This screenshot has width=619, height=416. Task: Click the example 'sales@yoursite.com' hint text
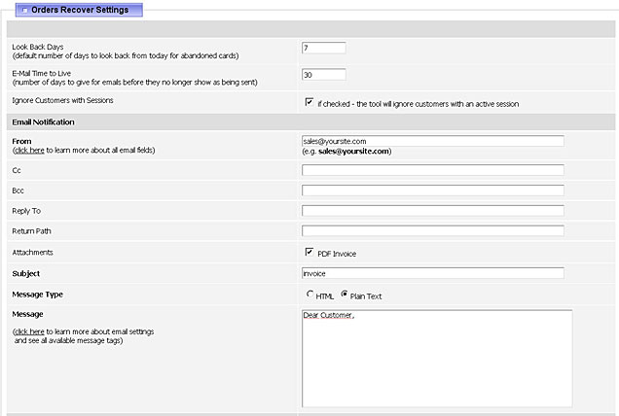pyautogui.click(x=353, y=152)
